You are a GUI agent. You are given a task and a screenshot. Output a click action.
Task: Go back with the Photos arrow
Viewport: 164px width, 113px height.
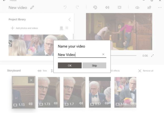pos(4,1)
